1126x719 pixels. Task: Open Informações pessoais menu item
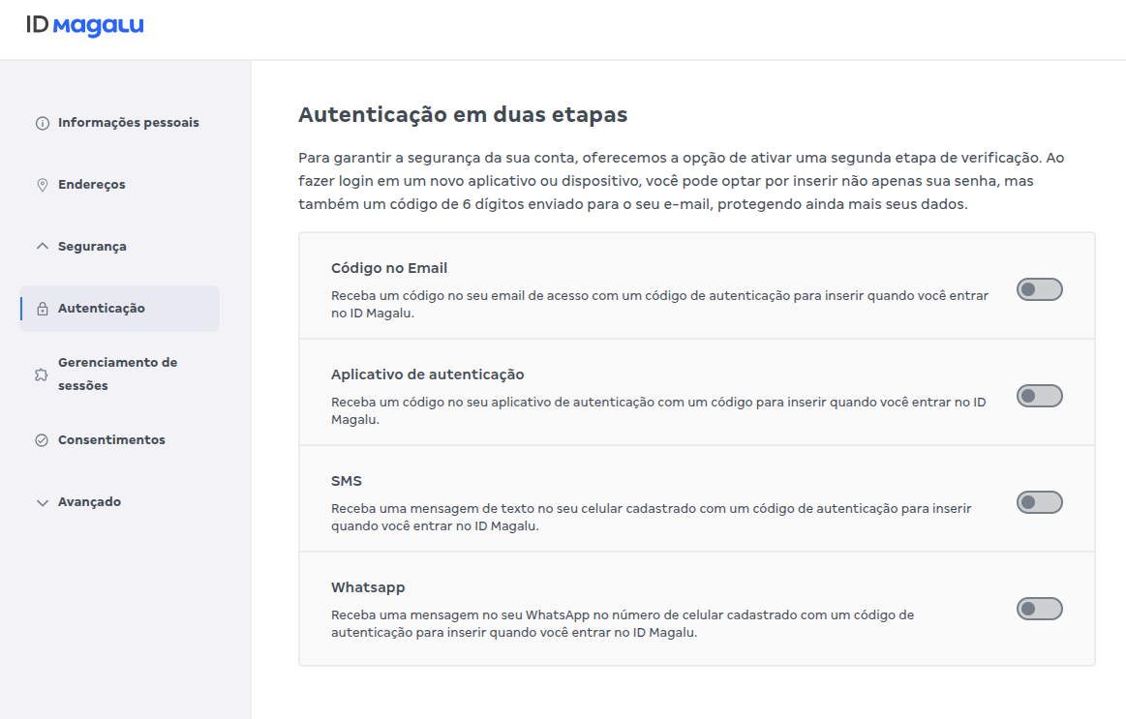click(128, 123)
